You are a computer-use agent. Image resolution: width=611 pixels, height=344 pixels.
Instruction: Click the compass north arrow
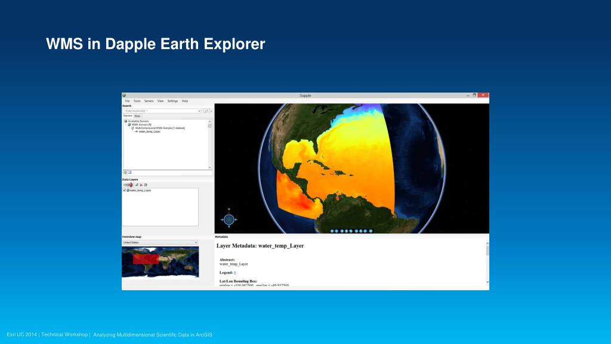coord(229,213)
